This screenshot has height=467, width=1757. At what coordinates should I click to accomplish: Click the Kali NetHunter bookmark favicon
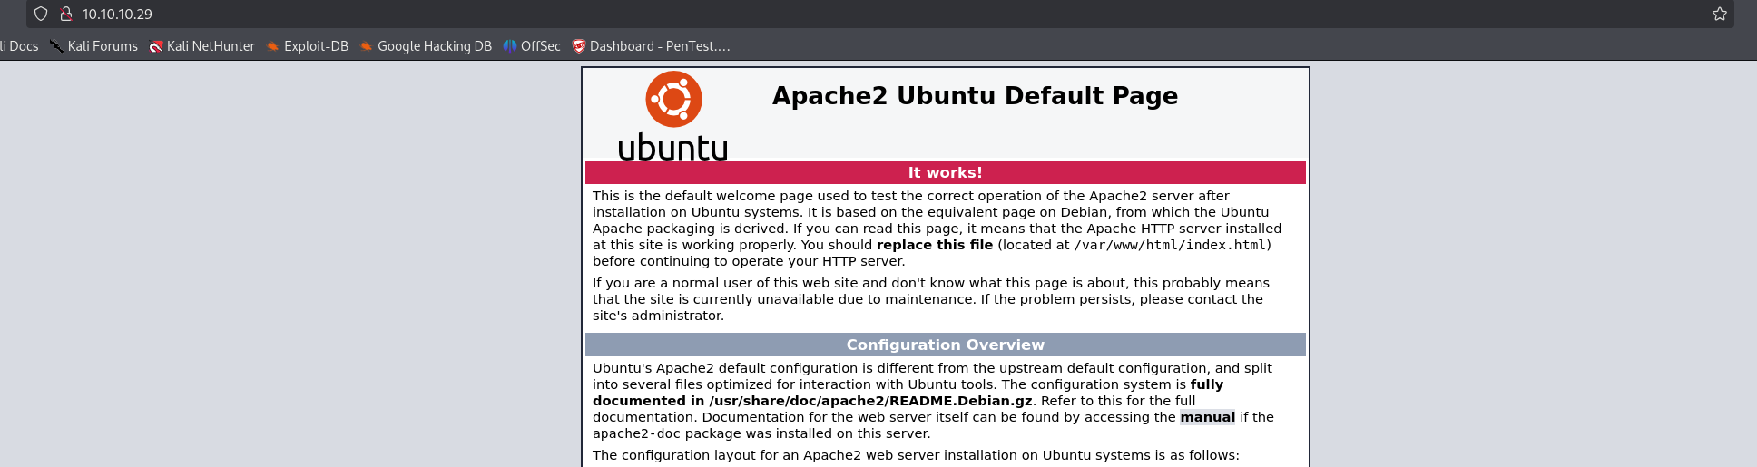click(x=156, y=46)
